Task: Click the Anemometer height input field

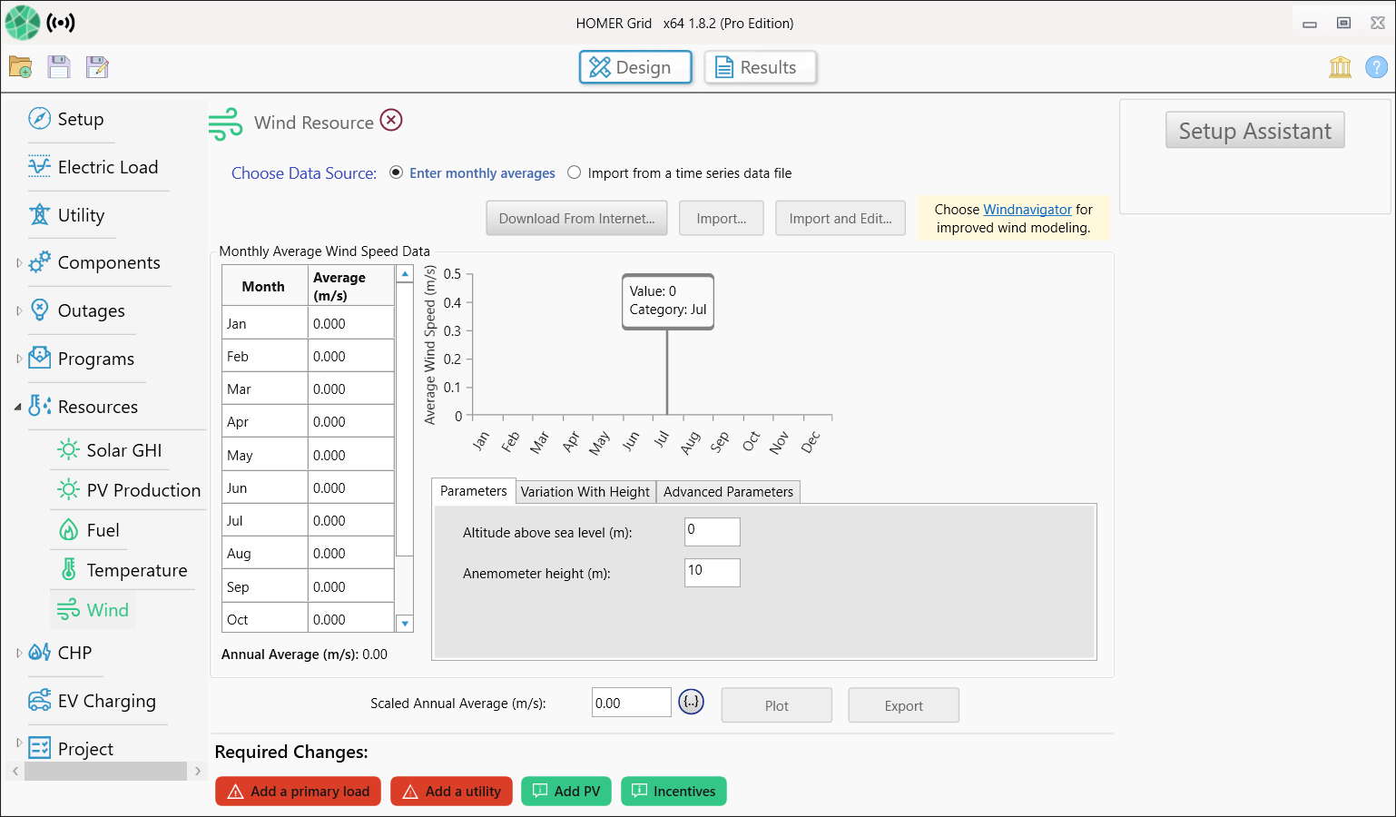Action: 712,573
